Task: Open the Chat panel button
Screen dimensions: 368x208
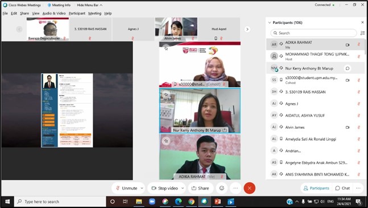Action: (x=342, y=188)
